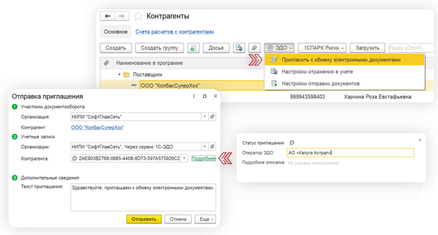Click icon of Настройки отражения в учете
Image resolution: width=438 pixels, height=235 pixels.
coord(274,71)
